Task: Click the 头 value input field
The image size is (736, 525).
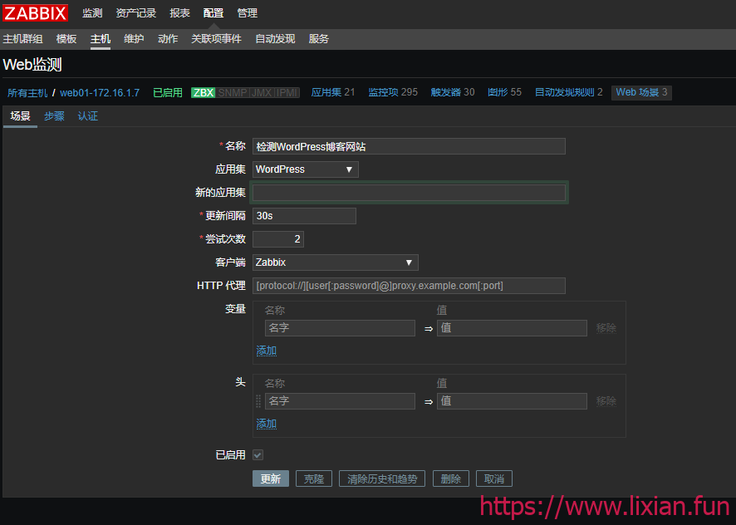Action: [512, 401]
